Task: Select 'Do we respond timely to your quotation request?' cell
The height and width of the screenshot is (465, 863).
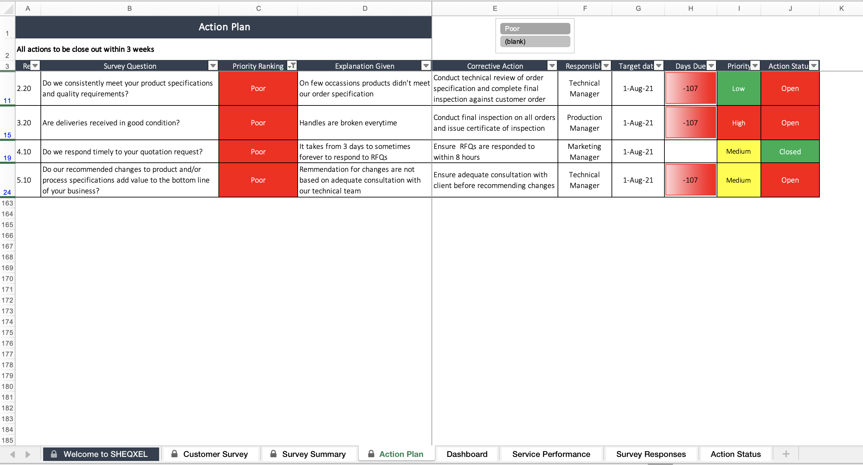Action: click(x=130, y=152)
